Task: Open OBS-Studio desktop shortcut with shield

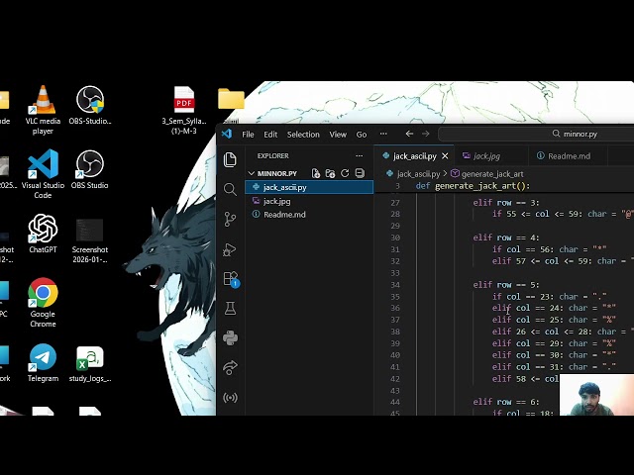Action: click(x=90, y=106)
